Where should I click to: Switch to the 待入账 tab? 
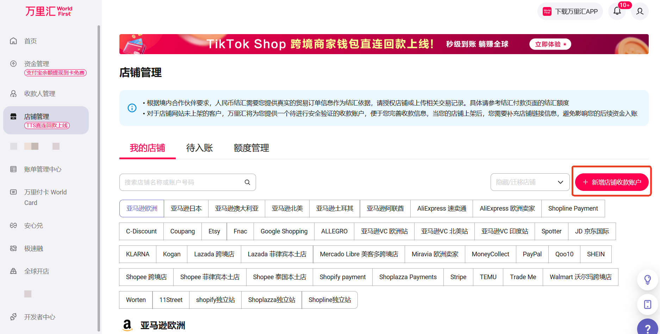199,148
